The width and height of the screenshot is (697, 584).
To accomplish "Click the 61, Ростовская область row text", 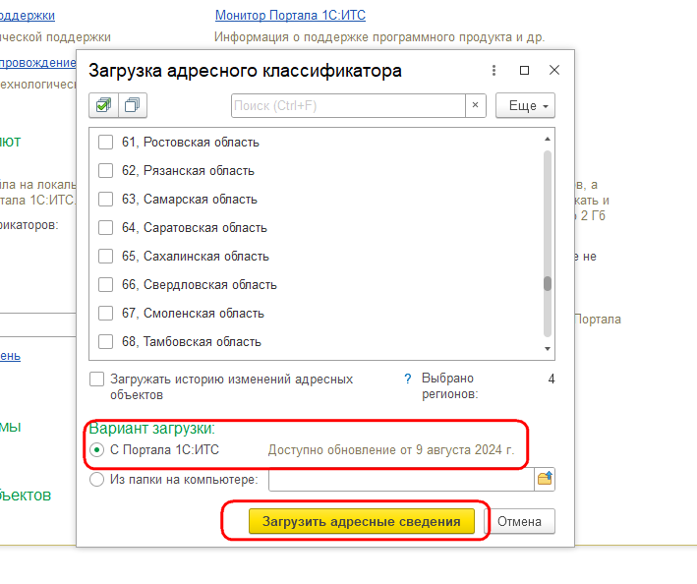I will click(191, 143).
